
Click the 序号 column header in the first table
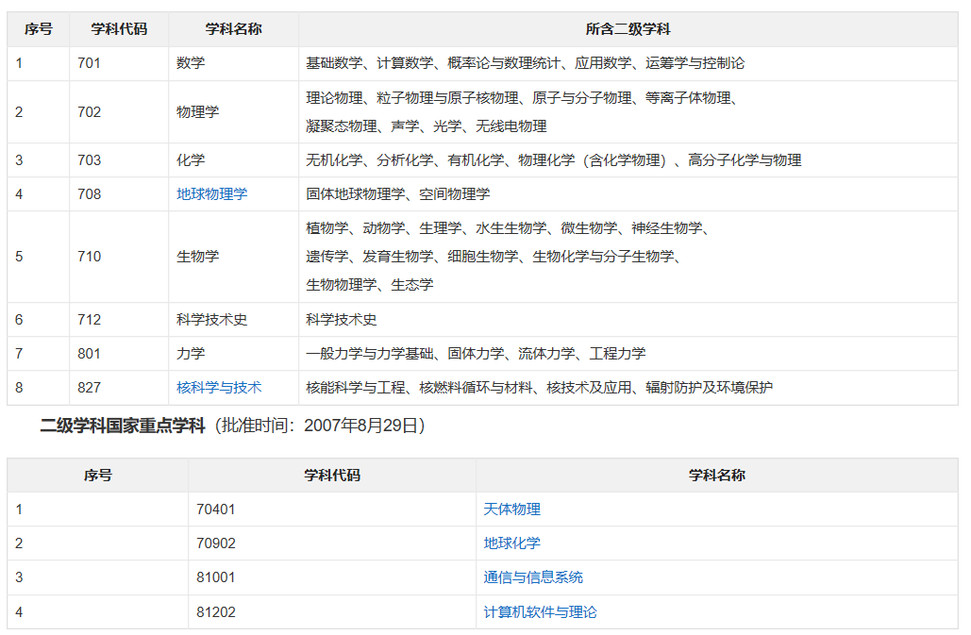(37, 28)
